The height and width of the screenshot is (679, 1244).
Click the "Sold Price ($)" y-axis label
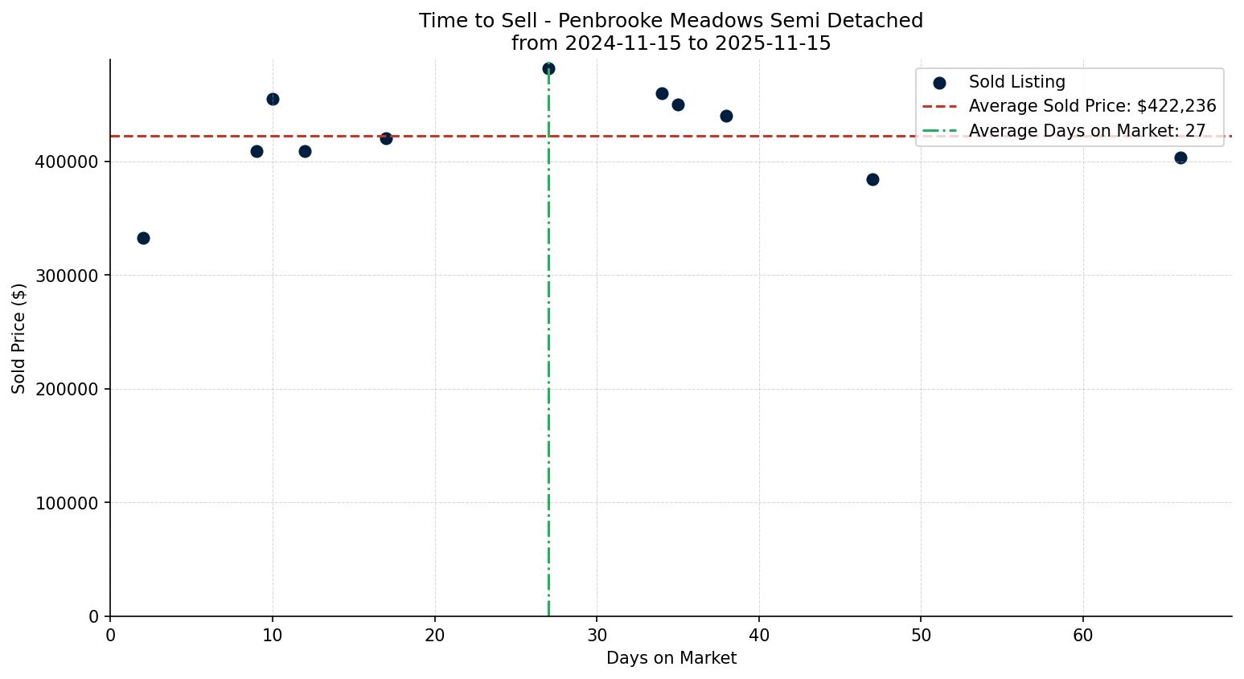pos(19,338)
